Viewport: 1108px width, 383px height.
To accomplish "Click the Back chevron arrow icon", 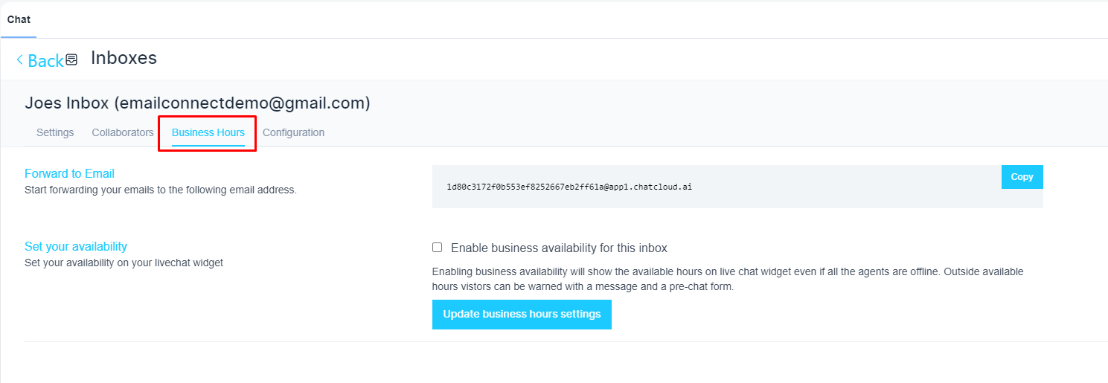I will pos(19,60).
